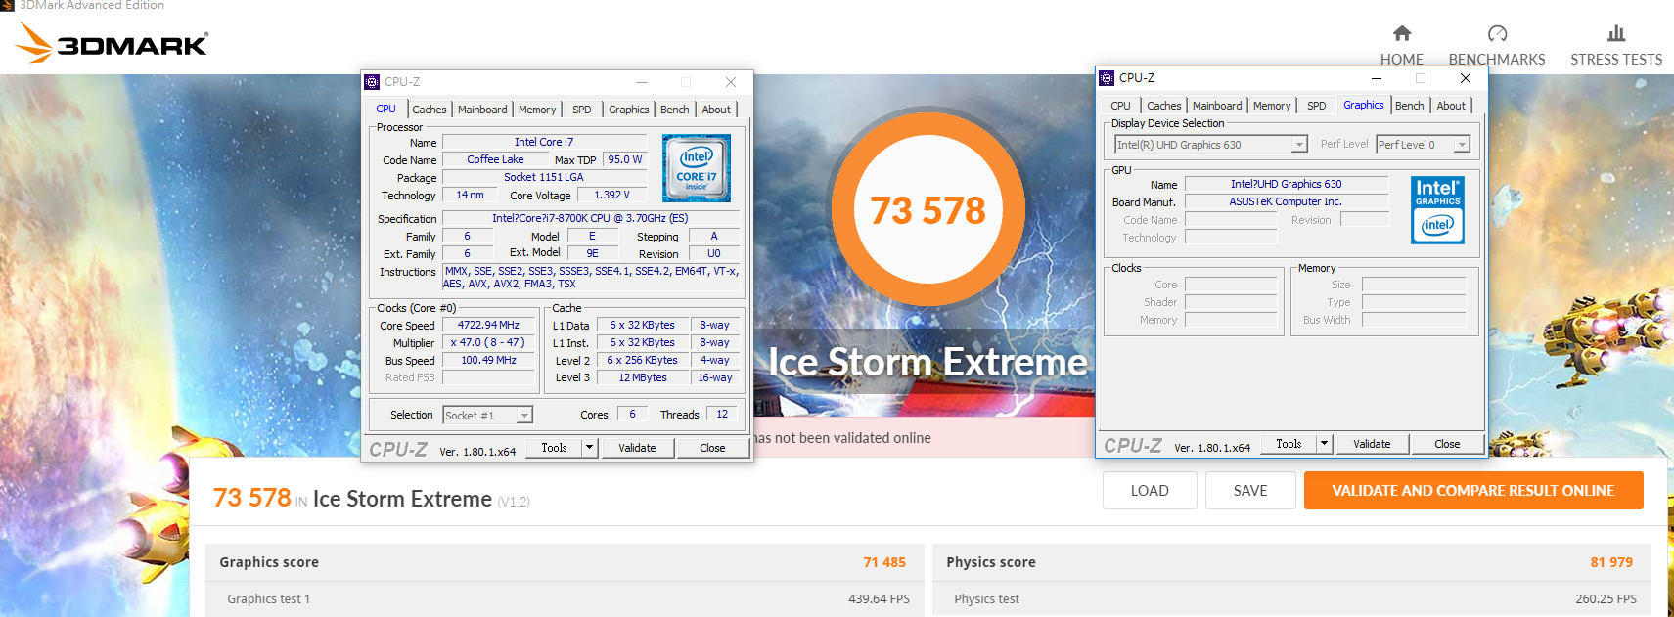Open About tab in right CPU-Z
This screenshot has height=617, width=1674.
pyautogui.click(x=1451, y=106)
